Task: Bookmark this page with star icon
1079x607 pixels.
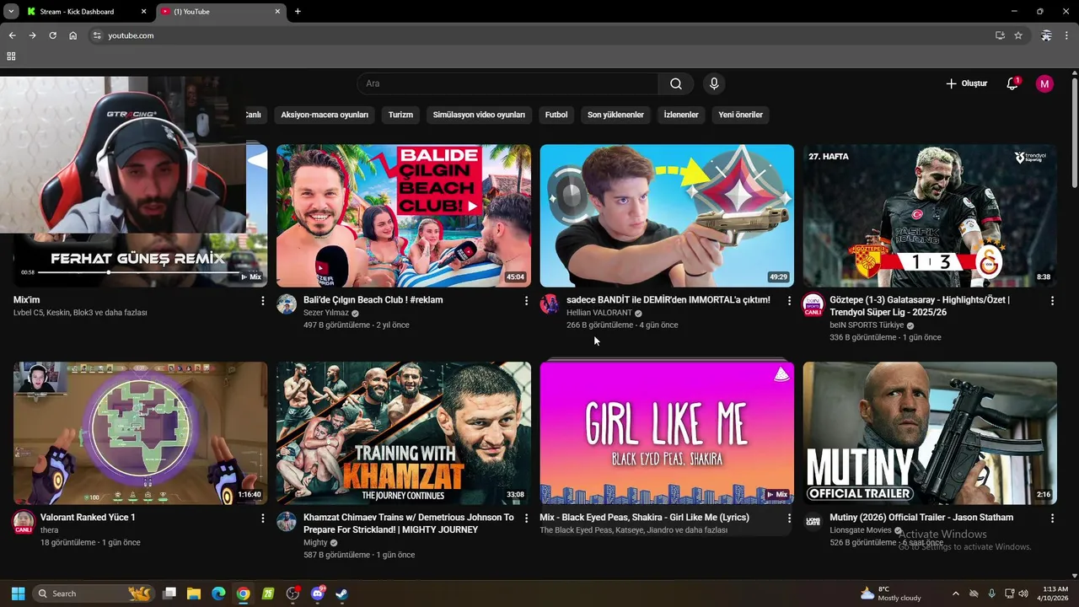Action: [x=1018, y=35]
